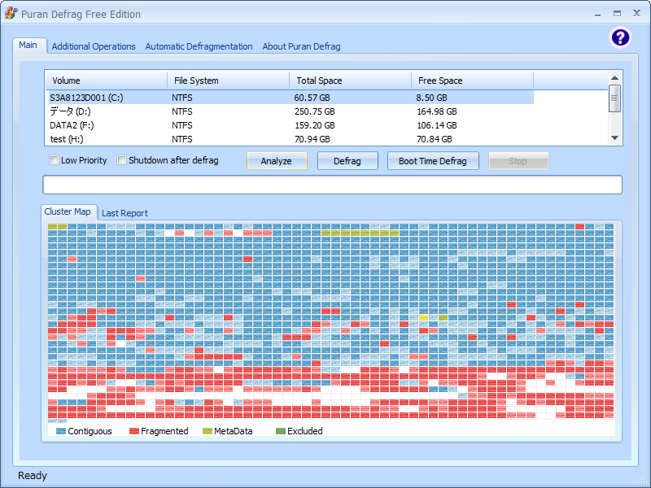Click the Excluded legend label
The height and width of the screenshot is (488, 651).
click(x=304, y=431)
